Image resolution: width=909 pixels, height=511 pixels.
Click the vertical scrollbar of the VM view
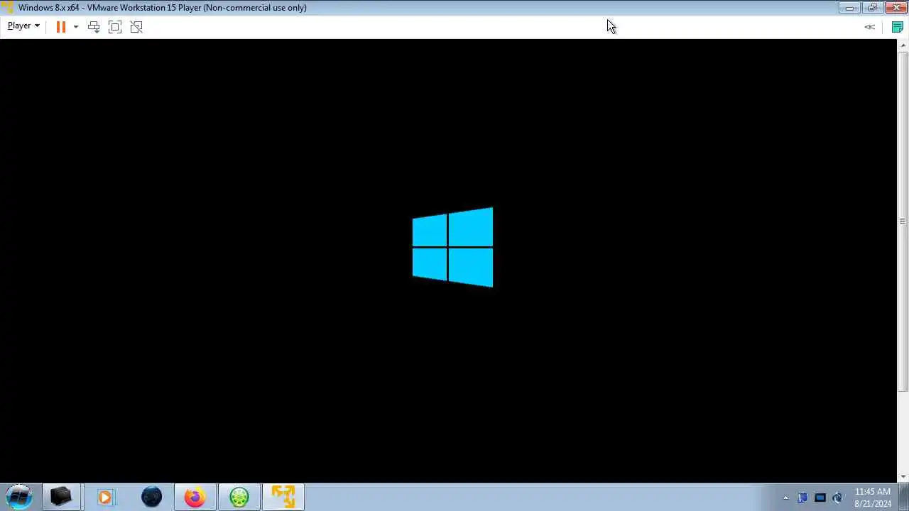[903, 221]
